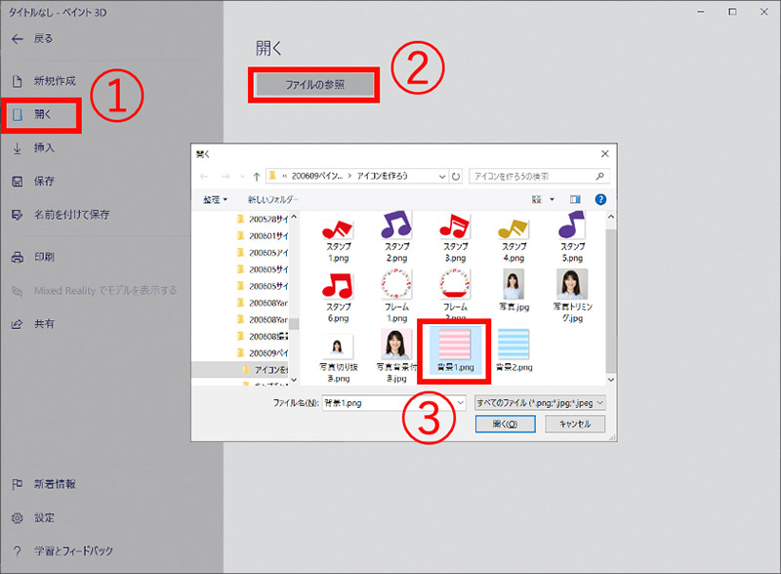This screenshot has height=574, width=781.
Task: Click the 戻る back arrow
Action: (x=17, y=38)
